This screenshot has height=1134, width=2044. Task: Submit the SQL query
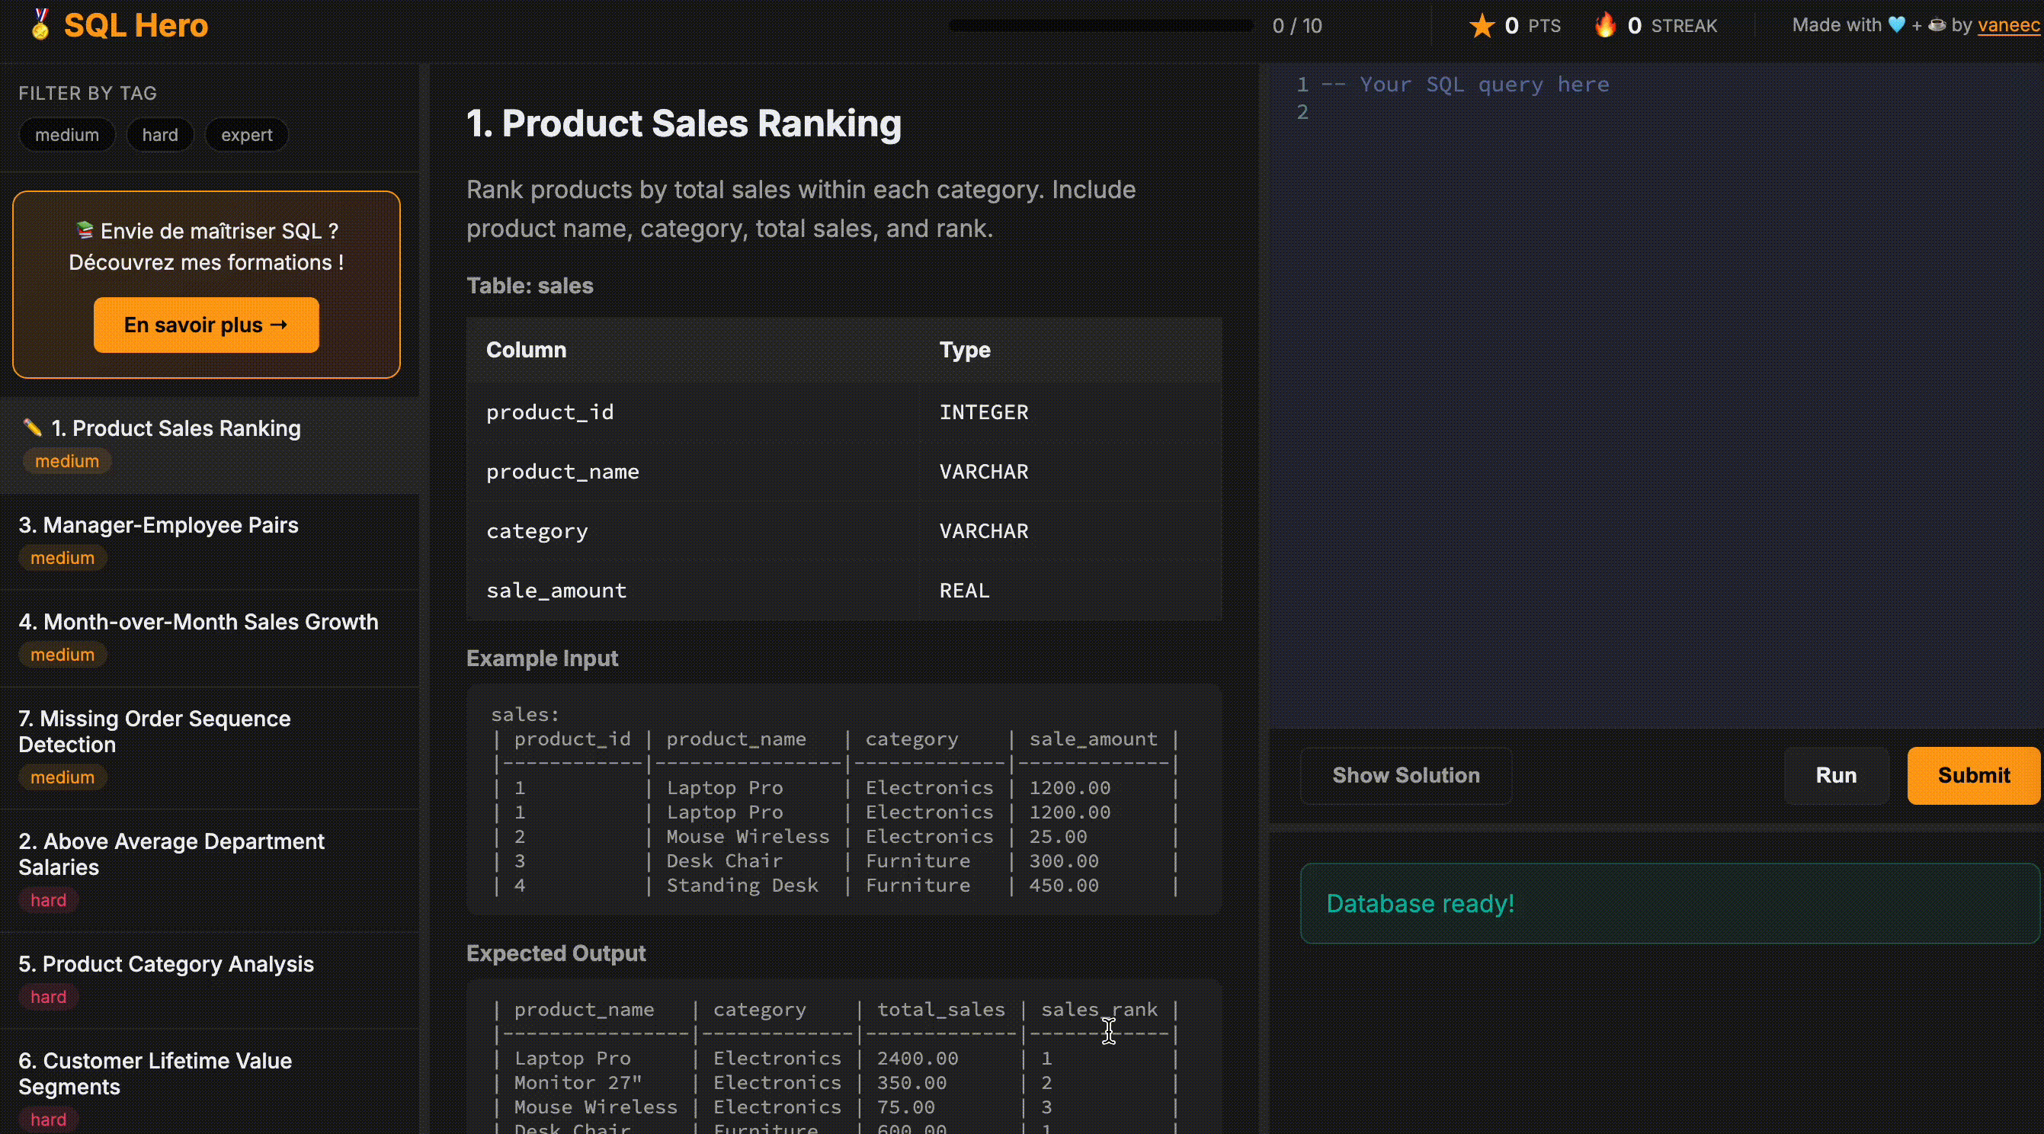click(x=1972, y=775)
